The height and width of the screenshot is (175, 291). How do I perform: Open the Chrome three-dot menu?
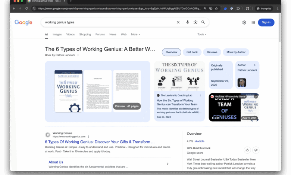click(277, 9)
